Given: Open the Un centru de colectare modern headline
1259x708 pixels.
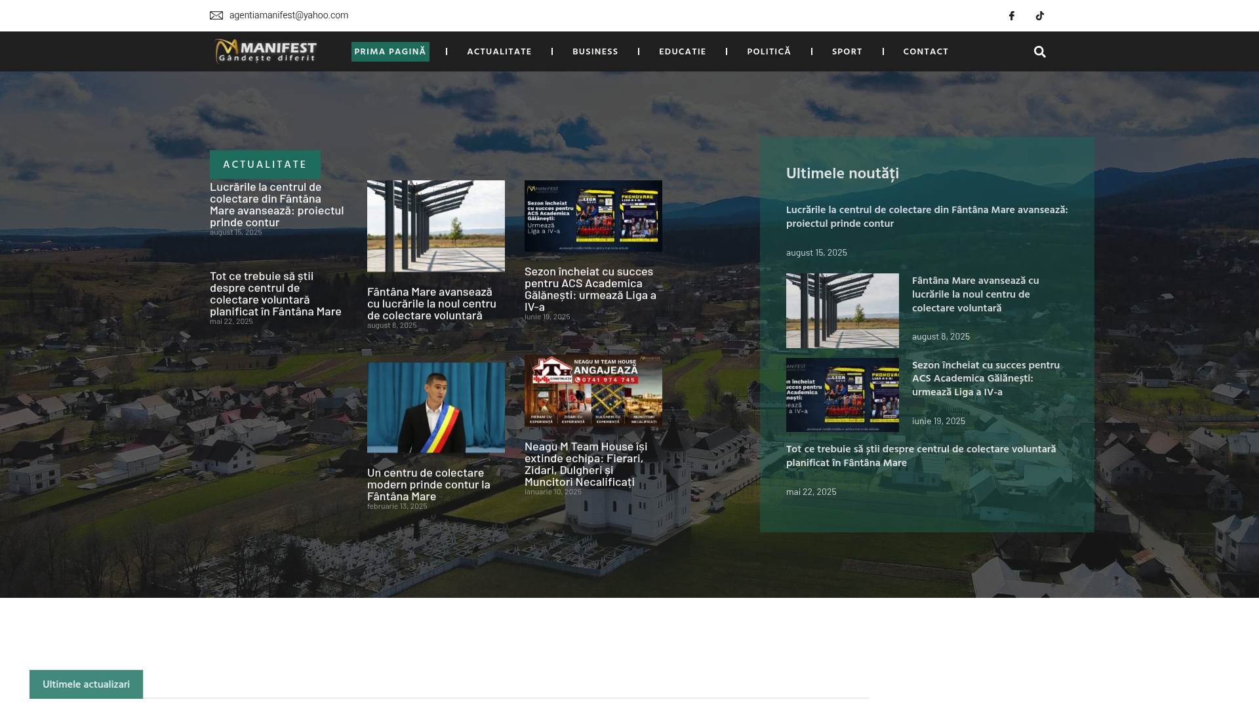Looking at the screenshot, I should (x=428, y=484).
